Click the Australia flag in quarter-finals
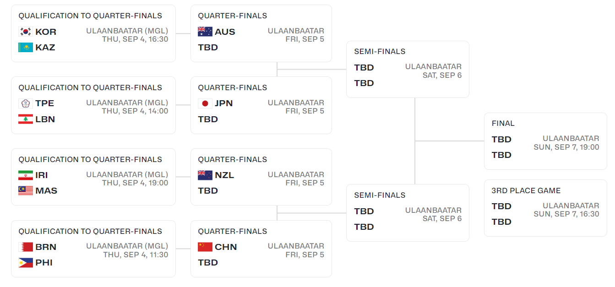Image resolution: width=615 pixels, height=287 pixels. 205,32
